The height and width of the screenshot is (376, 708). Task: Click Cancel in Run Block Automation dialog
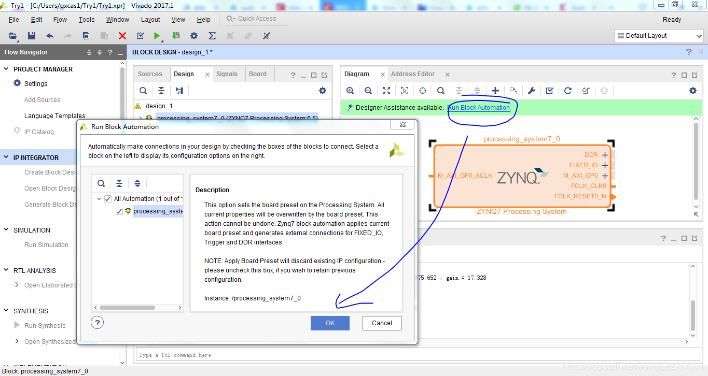[382, 323]
